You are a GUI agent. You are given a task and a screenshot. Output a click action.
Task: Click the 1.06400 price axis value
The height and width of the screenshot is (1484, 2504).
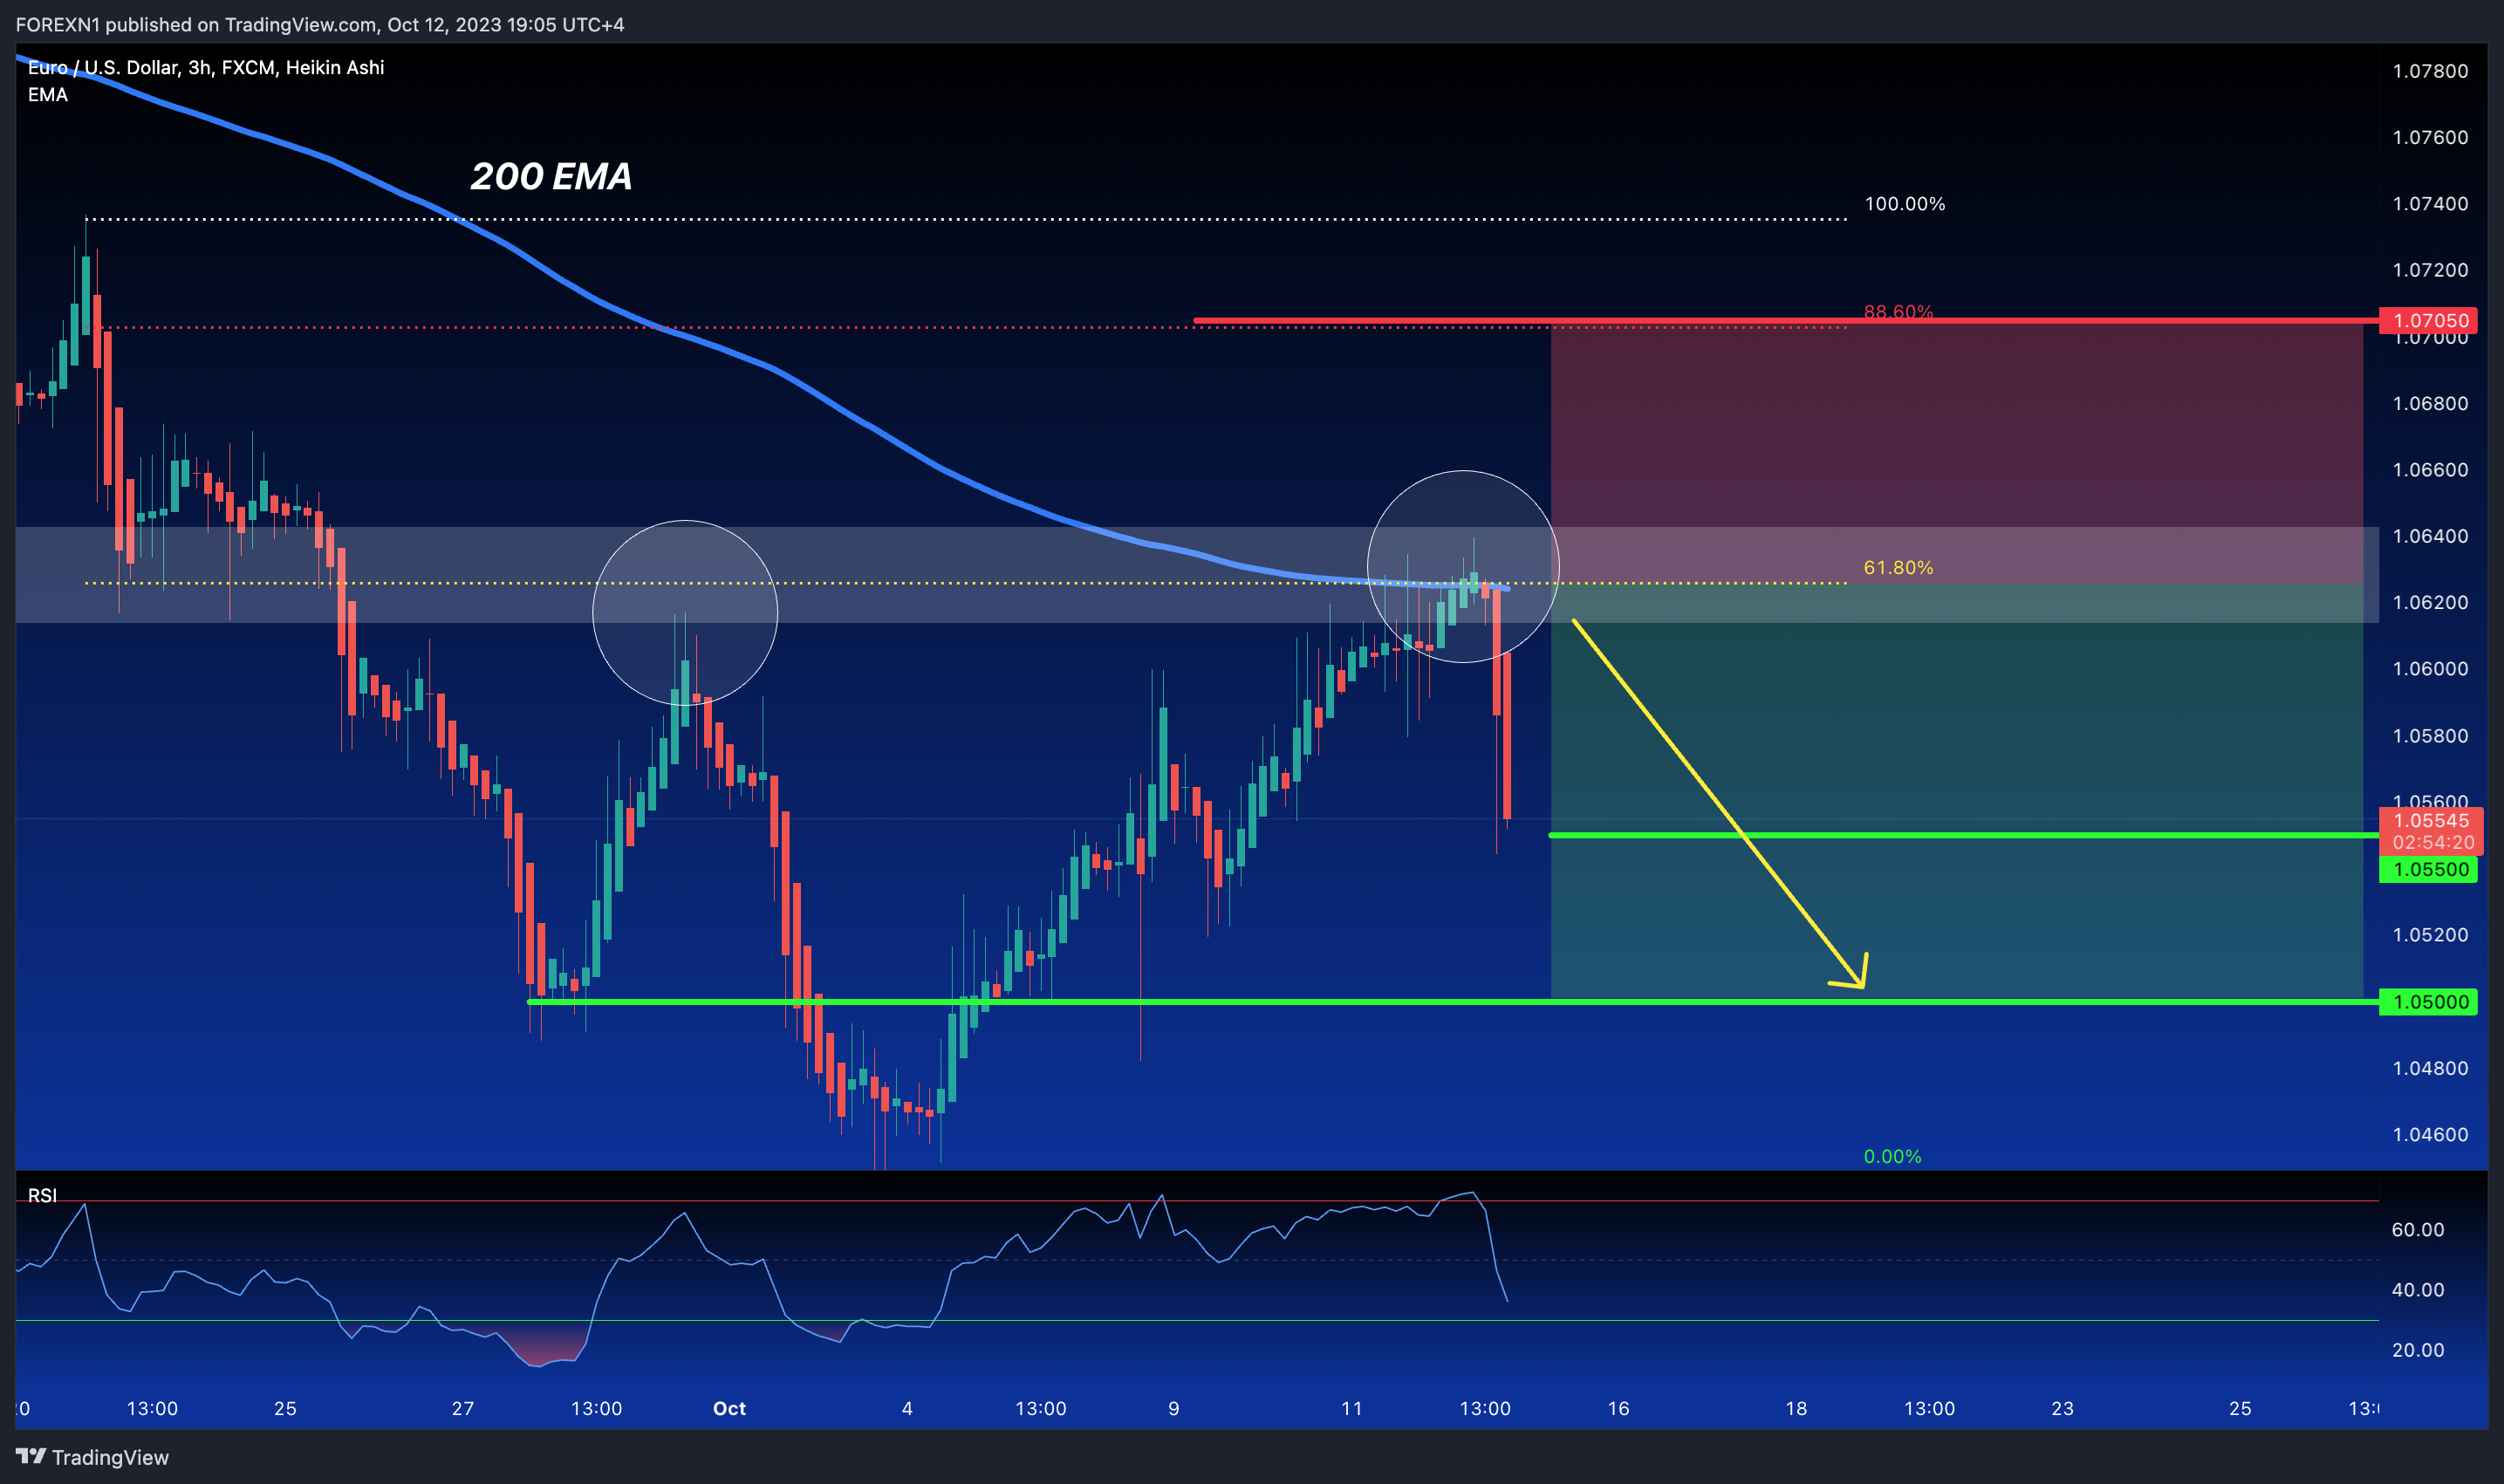click(2430, 536)
